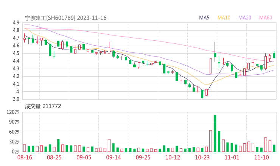Viewport: 280px width, 166px height.
Task: Select the last green candlestick on the right
Action: 274,55
